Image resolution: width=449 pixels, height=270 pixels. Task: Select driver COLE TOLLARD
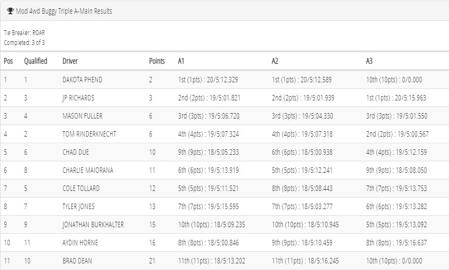[81, 188]
